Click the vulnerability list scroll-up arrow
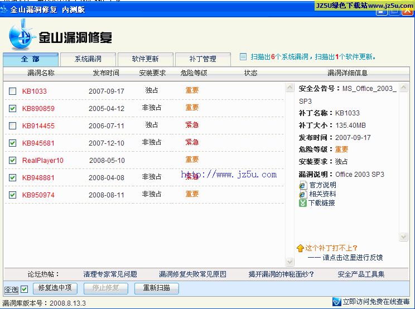This screenshot has width=415, height=309. click(x=290, y=88)
